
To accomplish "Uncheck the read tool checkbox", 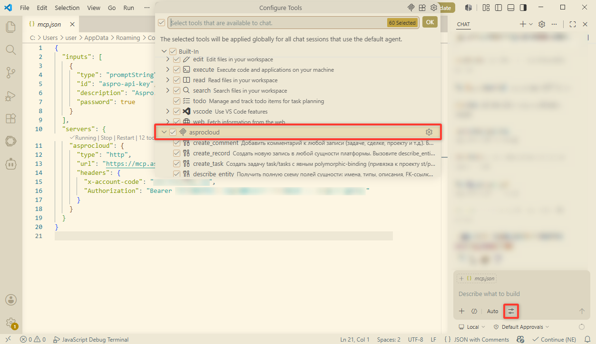I will [x=177, y=80].
